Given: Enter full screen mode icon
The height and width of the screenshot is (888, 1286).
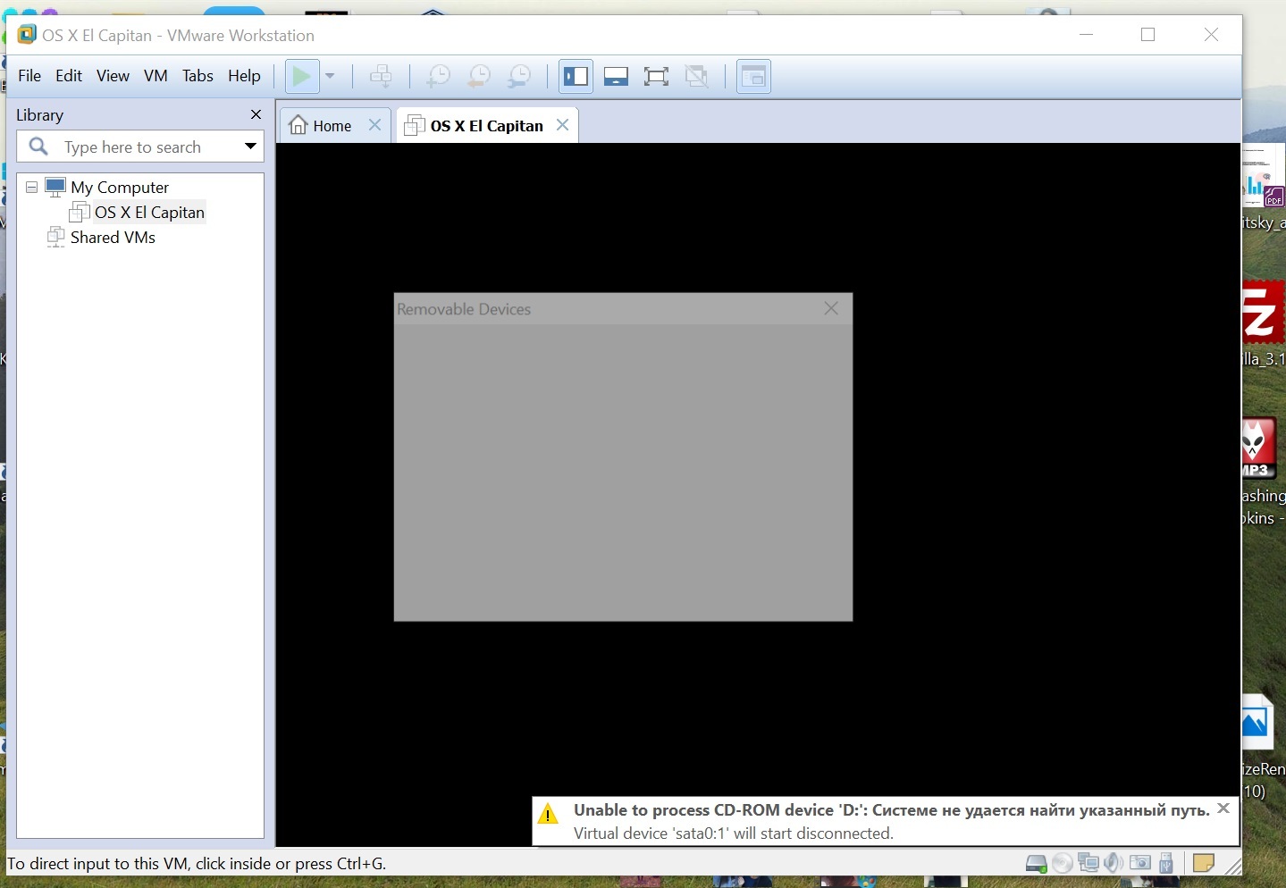Looking at the screenshot, I should click(656, 76).
